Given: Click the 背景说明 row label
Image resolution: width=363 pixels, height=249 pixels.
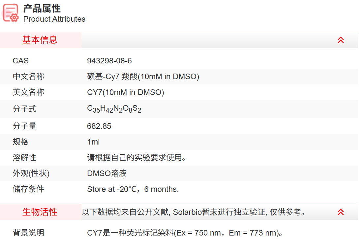Looking at the screenshot, I should click(x=28, y=233).
